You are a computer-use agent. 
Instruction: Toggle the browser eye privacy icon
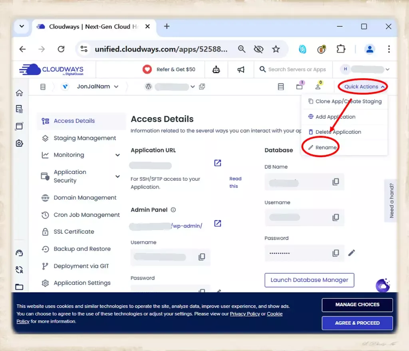(258, 49)
